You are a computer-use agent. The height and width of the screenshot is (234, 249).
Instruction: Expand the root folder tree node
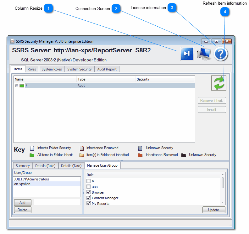17,86
